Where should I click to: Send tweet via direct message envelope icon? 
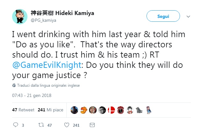click(92, 125)
